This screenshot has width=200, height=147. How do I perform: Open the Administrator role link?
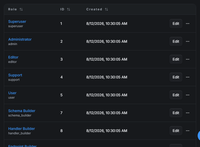20,39
